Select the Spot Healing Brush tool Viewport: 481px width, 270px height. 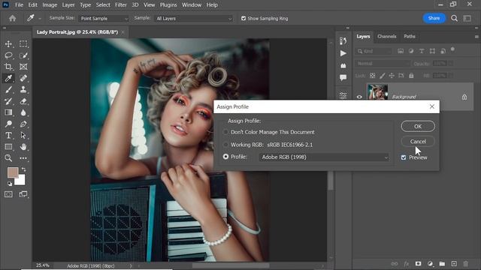pyautogui.click(x=23, y=78)
